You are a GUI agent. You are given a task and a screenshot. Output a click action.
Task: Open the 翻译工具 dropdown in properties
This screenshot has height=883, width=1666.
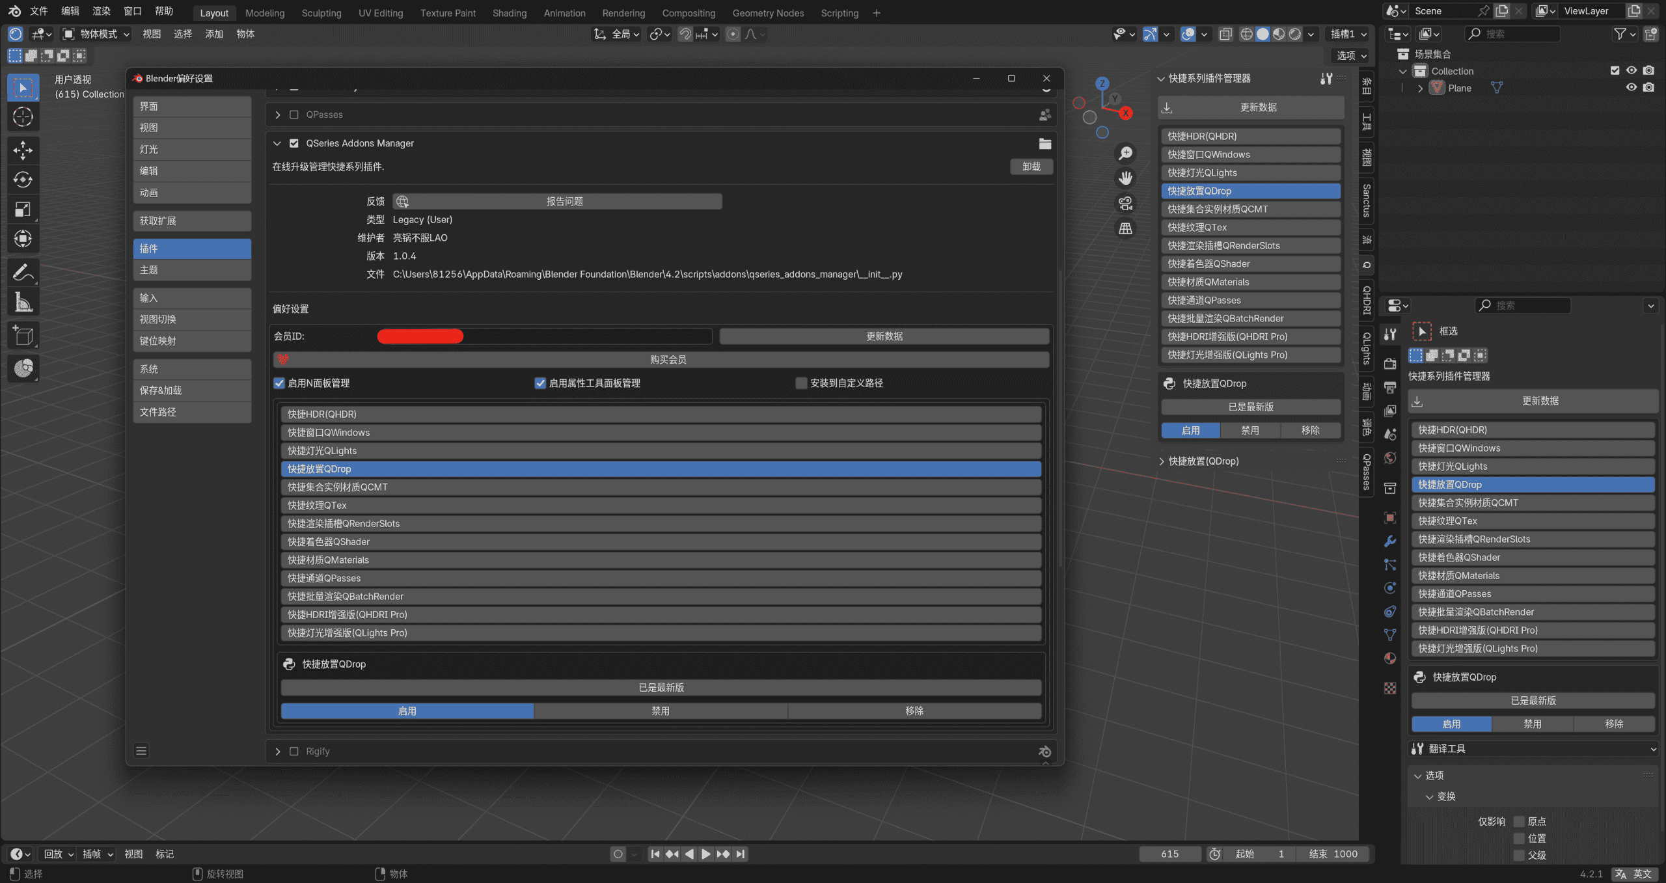(x=1533, y=748)
